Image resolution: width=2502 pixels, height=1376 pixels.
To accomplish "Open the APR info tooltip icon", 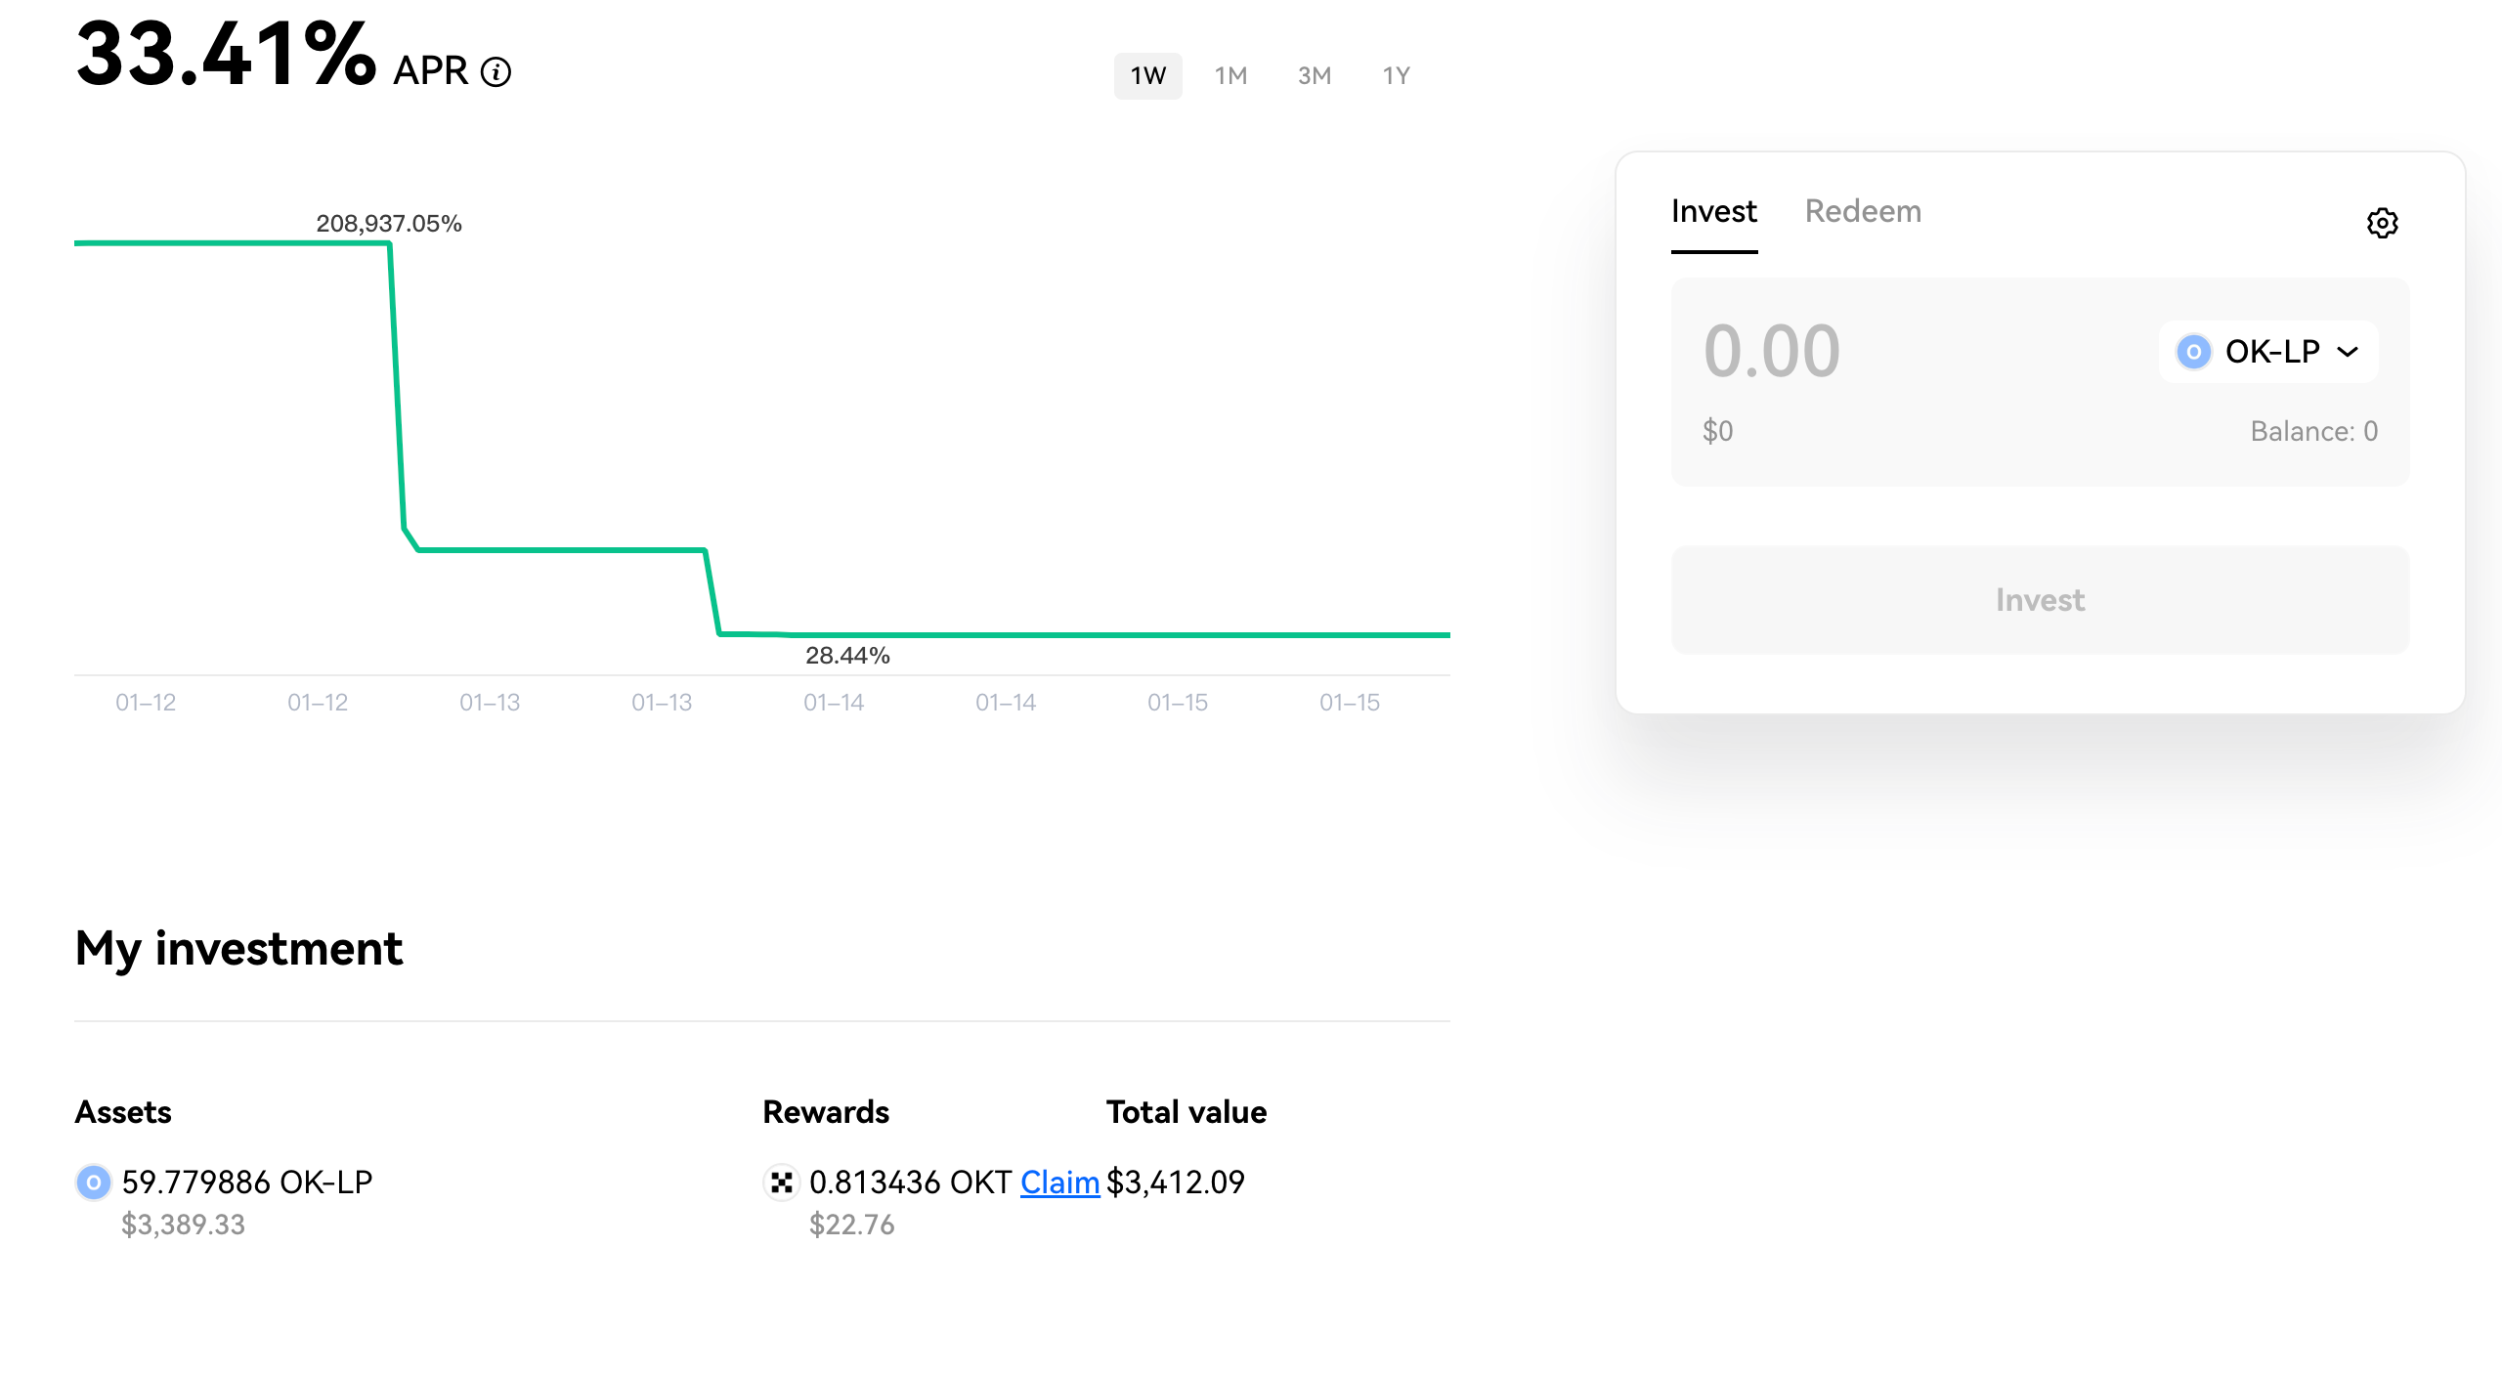I will (496, 72).
